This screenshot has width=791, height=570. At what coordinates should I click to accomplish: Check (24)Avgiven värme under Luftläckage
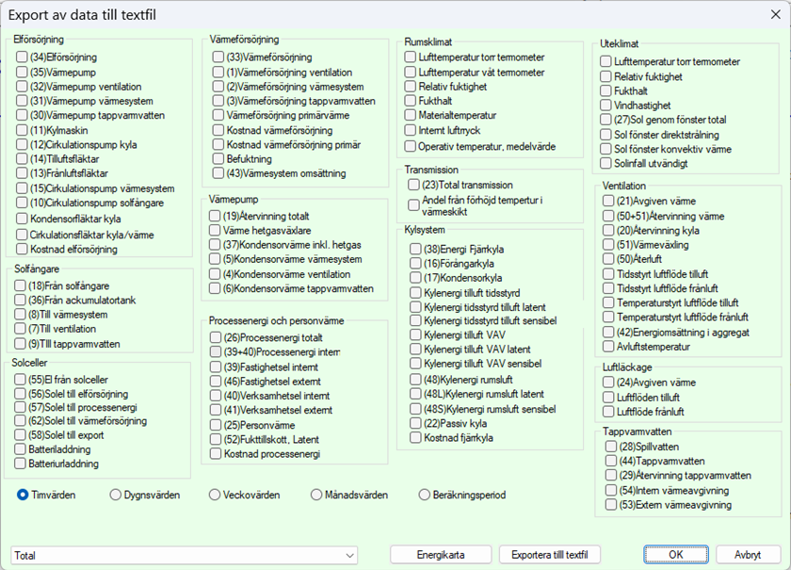click(607, 383)
